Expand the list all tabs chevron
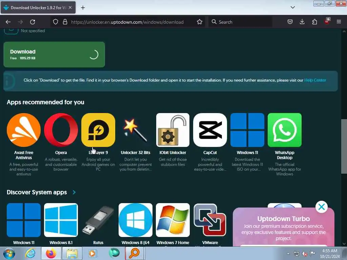Screen dimensions: 347x260 292,7
